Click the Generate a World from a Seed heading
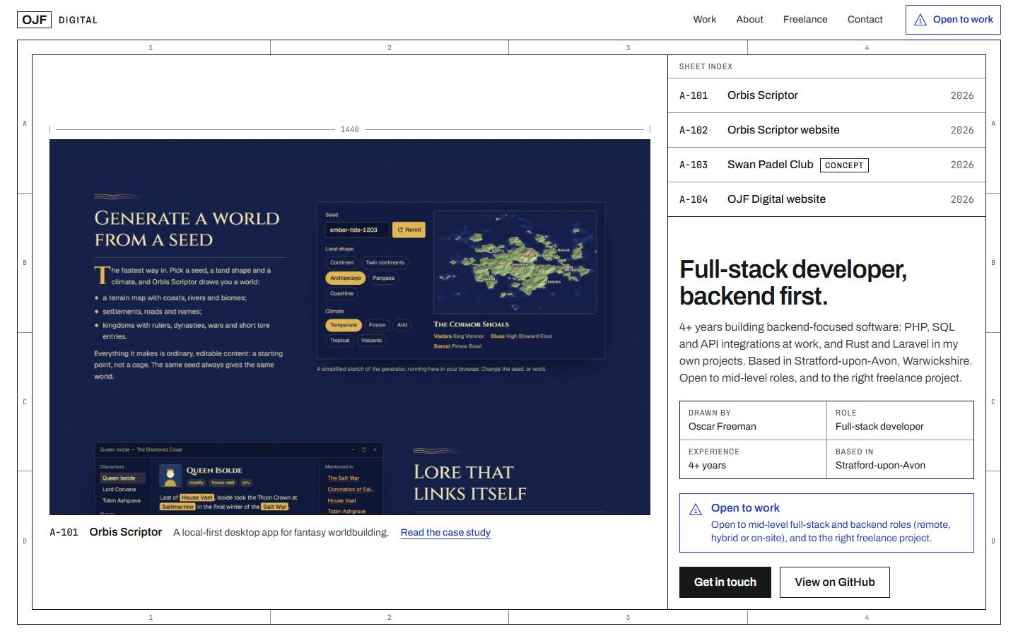Image resolution: width=1018 pixels, height=636 pixels. 187,229
